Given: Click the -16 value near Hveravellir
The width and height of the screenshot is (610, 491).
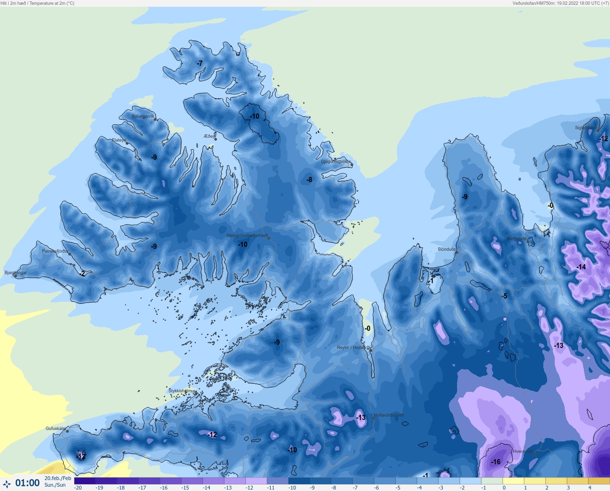Looking at the screenshot, I should point(496,462).
